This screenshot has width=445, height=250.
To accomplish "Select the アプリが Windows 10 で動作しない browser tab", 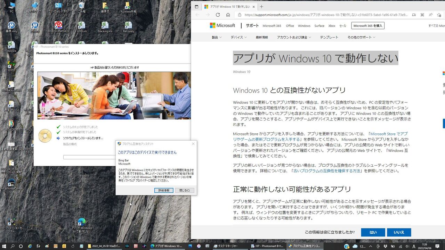I will pyautogui.click(x=229, y=7).
